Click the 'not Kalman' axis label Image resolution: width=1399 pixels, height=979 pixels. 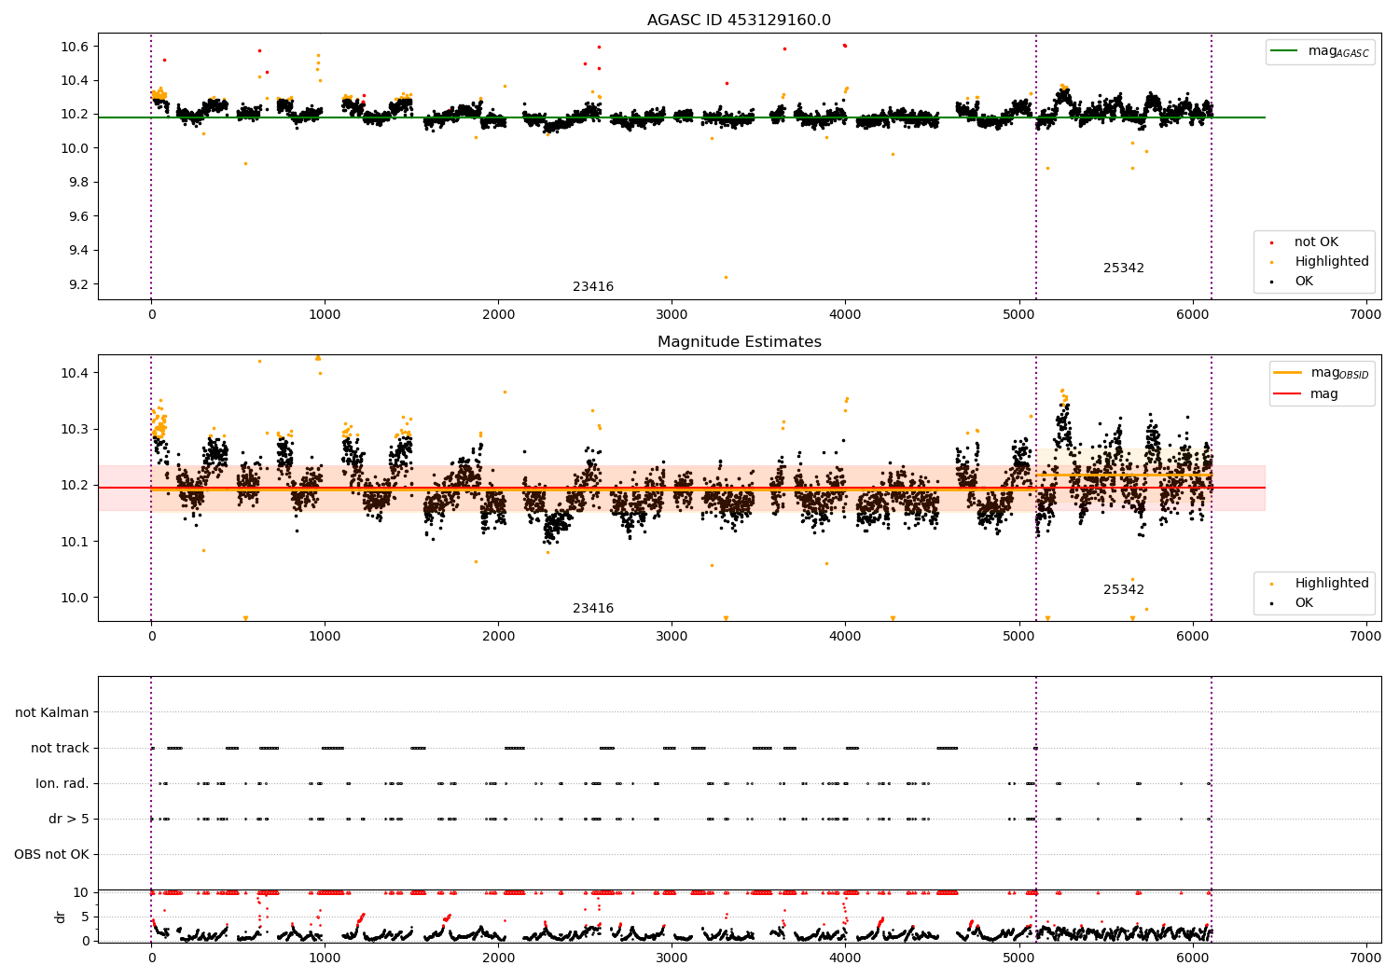coord(52,712)
